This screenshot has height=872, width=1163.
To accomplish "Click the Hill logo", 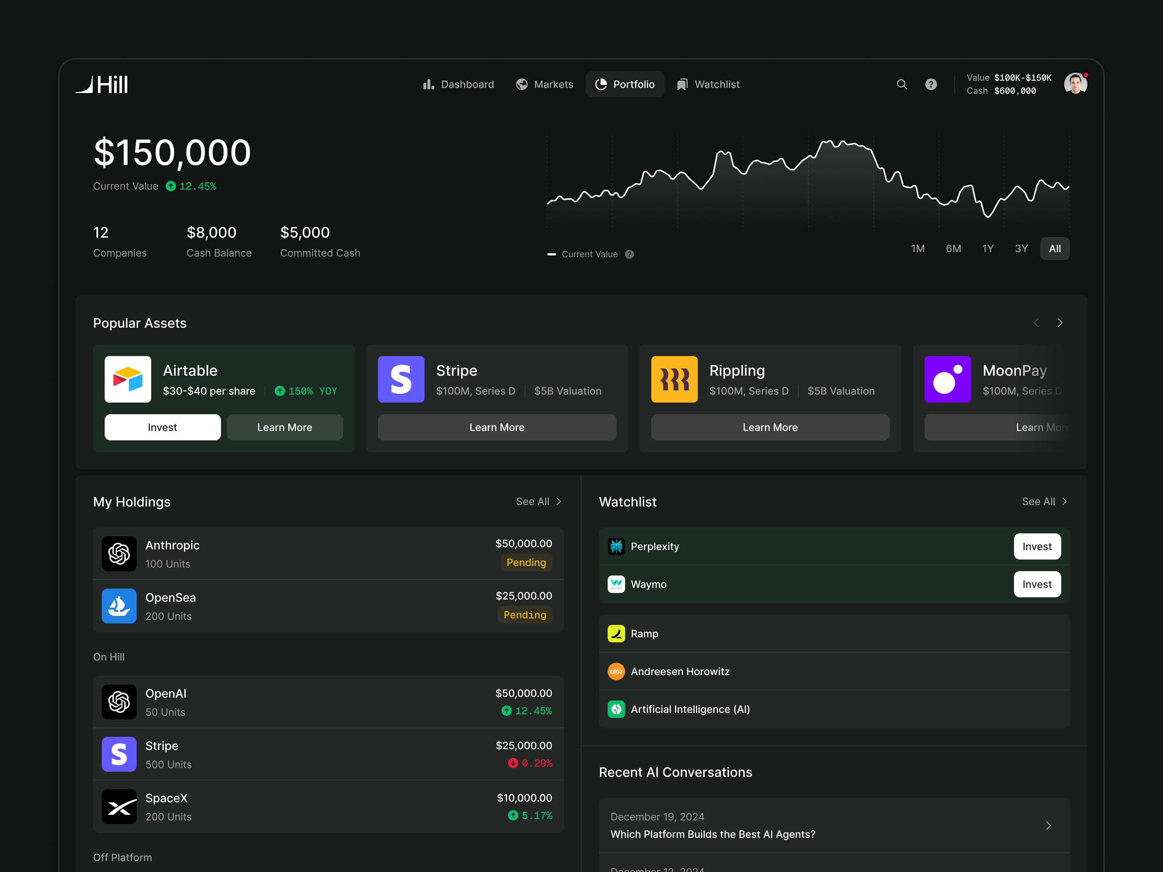I will (x=102, y=85).
